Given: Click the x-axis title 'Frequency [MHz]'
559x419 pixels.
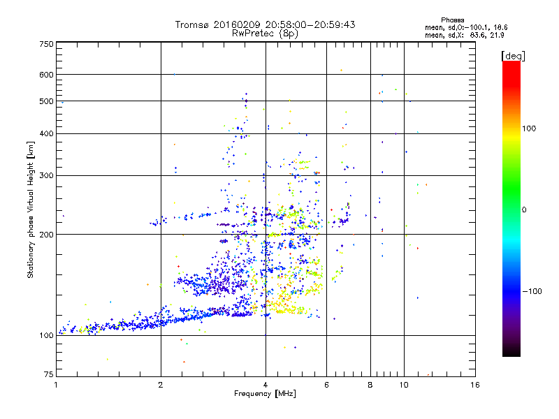Looking at the screenshot, I should coord(265,394).
